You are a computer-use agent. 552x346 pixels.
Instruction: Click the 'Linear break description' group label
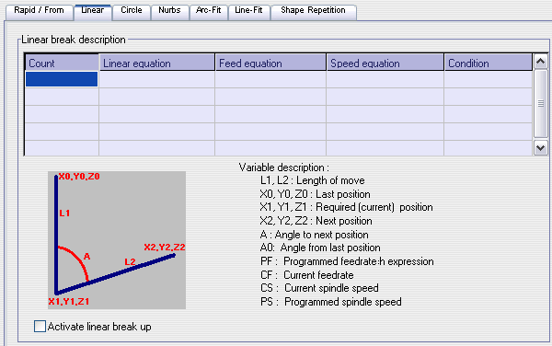click(74, 40)
